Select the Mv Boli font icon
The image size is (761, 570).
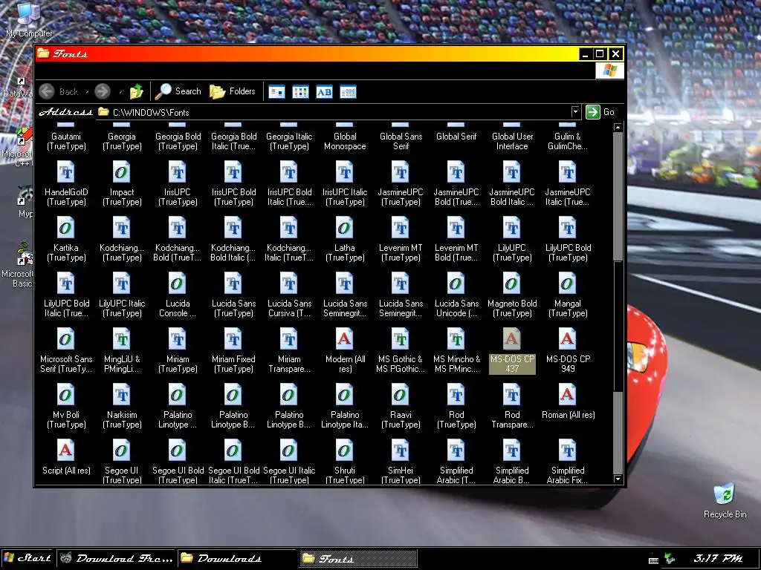66,395
